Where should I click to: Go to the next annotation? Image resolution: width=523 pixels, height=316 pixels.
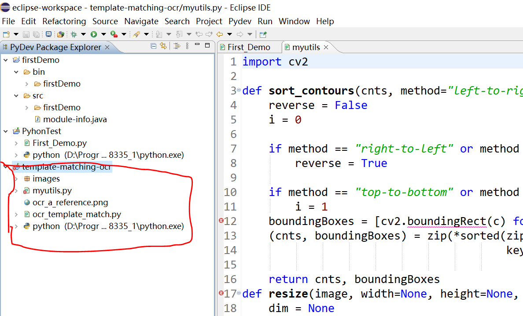coord(159,34)
